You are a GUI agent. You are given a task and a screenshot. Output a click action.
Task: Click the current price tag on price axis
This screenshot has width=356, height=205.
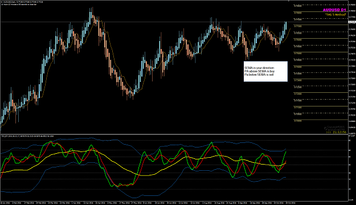click(x=352, y=22)
